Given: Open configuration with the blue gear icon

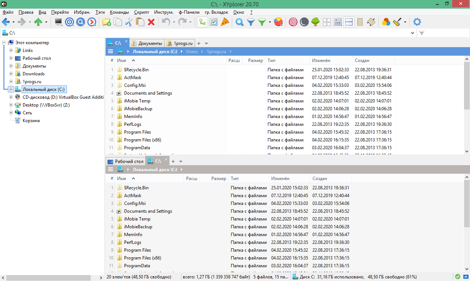Looking at the screenshot, I should (x=417, y=22).
